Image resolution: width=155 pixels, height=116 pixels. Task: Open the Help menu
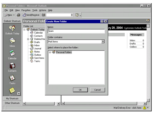(x=50, y=10)
